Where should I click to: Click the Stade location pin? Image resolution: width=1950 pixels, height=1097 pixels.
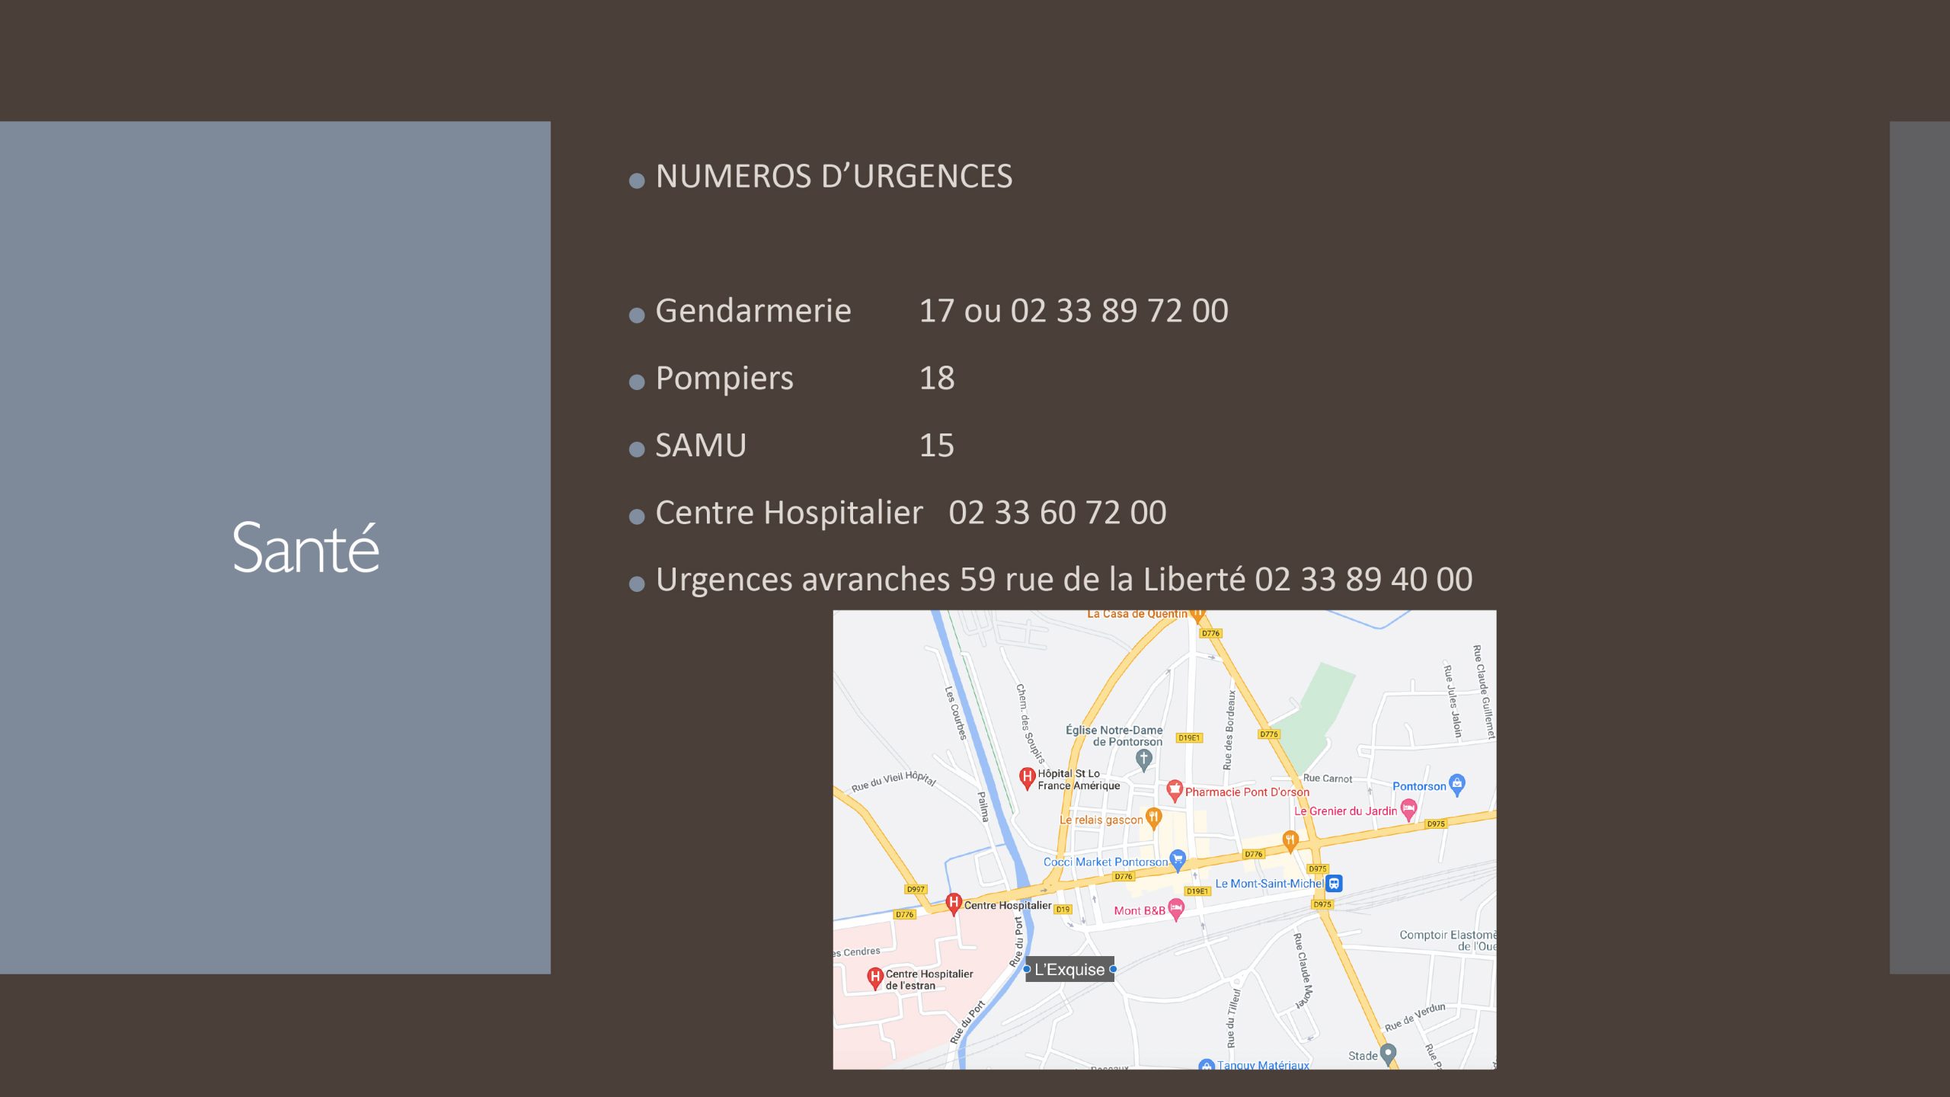click(x=1388, y=1053)
